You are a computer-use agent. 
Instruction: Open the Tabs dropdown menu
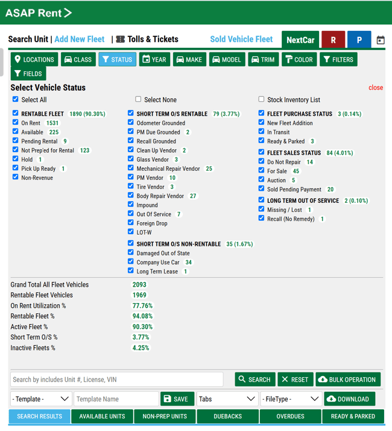coord(227,399)
